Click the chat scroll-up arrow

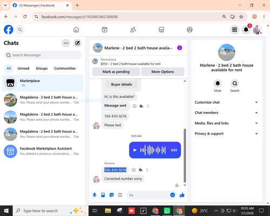pyautogui.click(x=185, y=81)
